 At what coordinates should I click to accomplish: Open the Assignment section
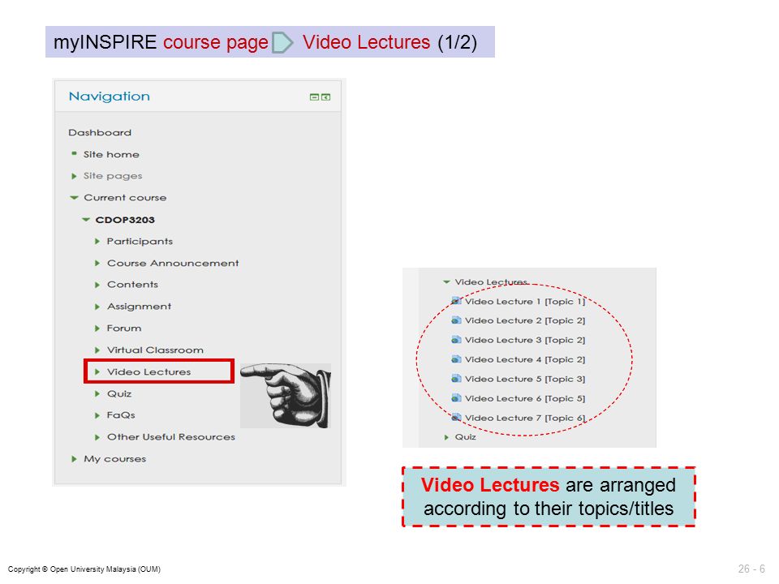(139, 307)
